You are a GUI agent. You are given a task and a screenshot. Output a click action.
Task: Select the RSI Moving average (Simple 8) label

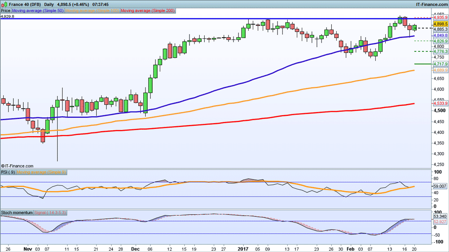[41, 172]
